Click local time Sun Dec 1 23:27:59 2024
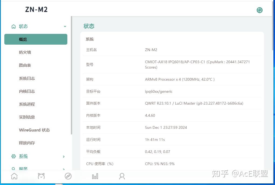This screenshot has width=275, height=185. 166,128
